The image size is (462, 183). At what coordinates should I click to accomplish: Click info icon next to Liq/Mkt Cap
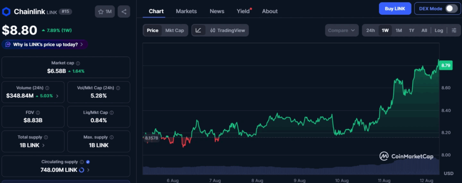112,113
